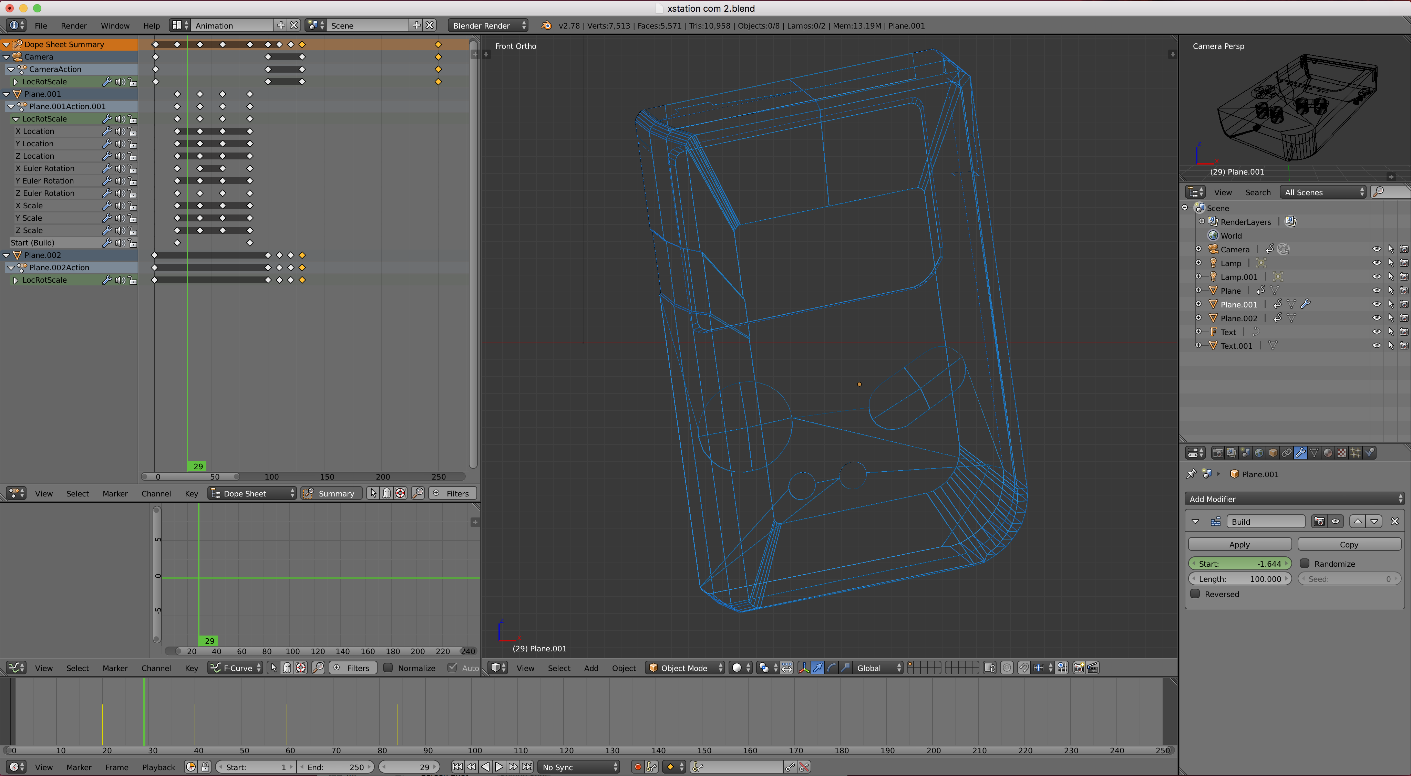Collapse the Plane.001 channel in dope sheet
Viewport: 1411px width, 776px height.
coord(7,94)
